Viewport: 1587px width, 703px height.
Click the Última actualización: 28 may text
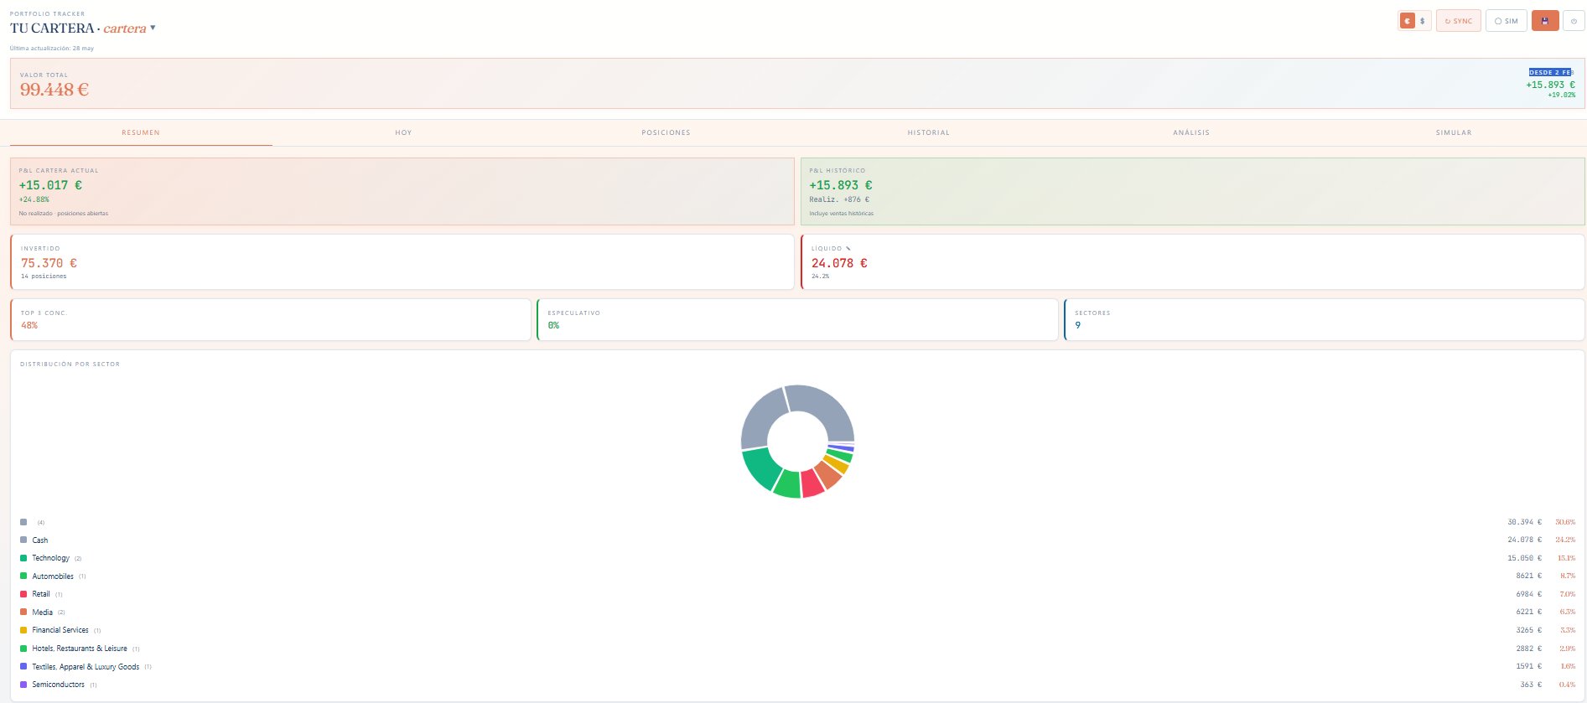coord(52,49)
